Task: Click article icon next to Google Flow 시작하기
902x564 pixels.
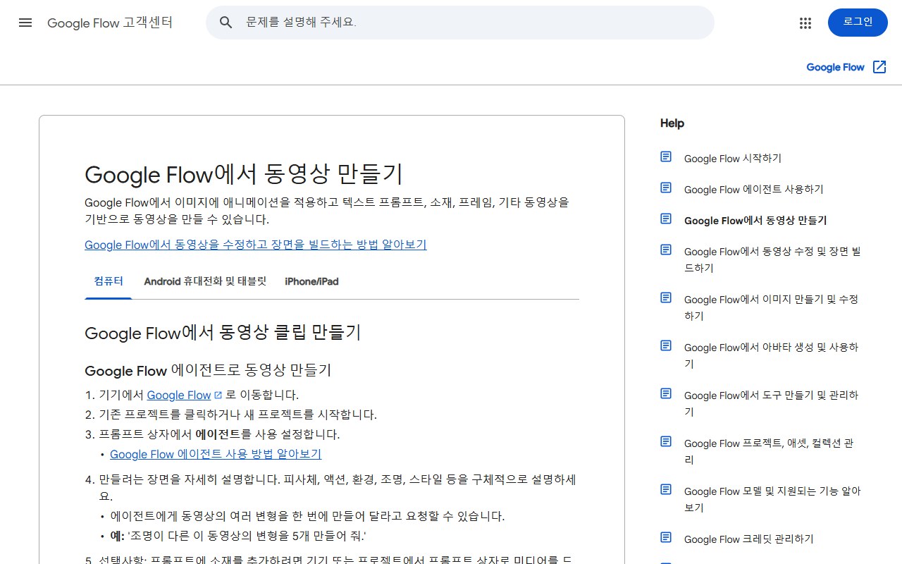Action: point(666,157)
